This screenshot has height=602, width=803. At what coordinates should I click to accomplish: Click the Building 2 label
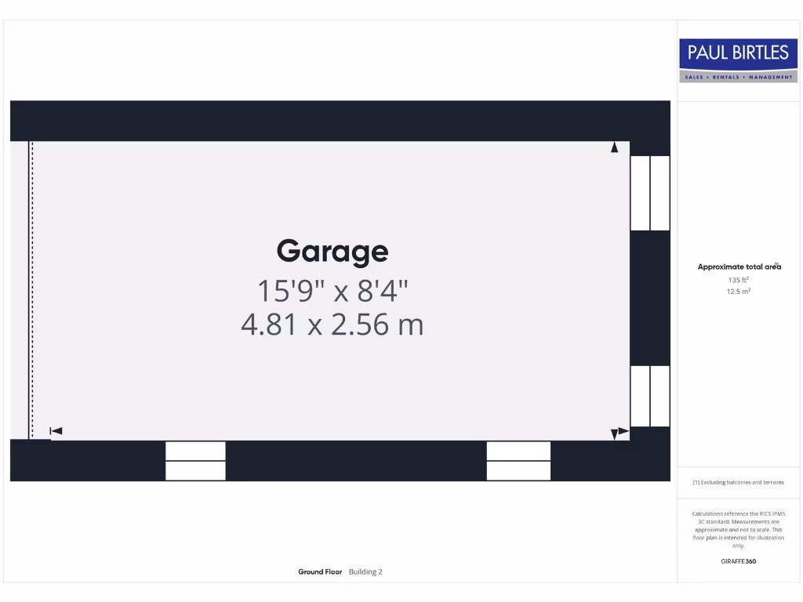[x=365, y=572]
